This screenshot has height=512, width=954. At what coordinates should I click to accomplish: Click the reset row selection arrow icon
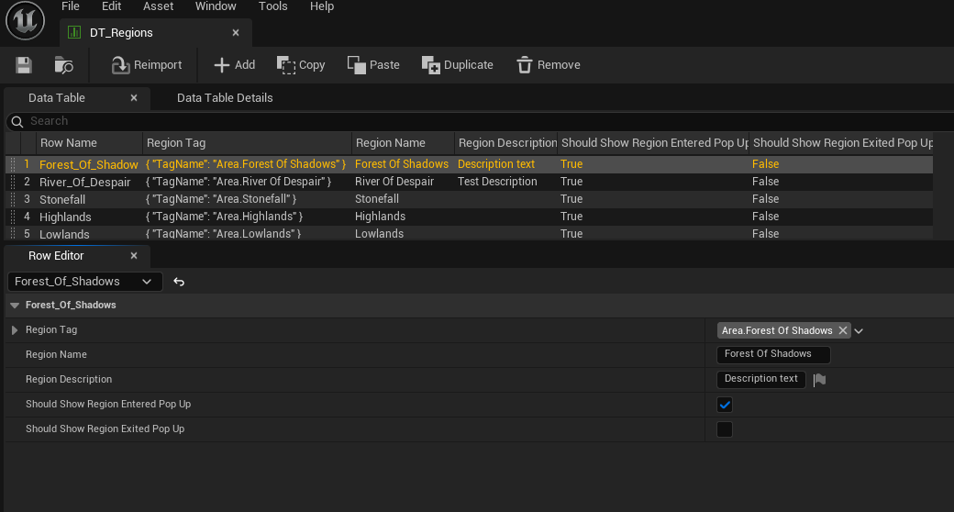[179, 282]
